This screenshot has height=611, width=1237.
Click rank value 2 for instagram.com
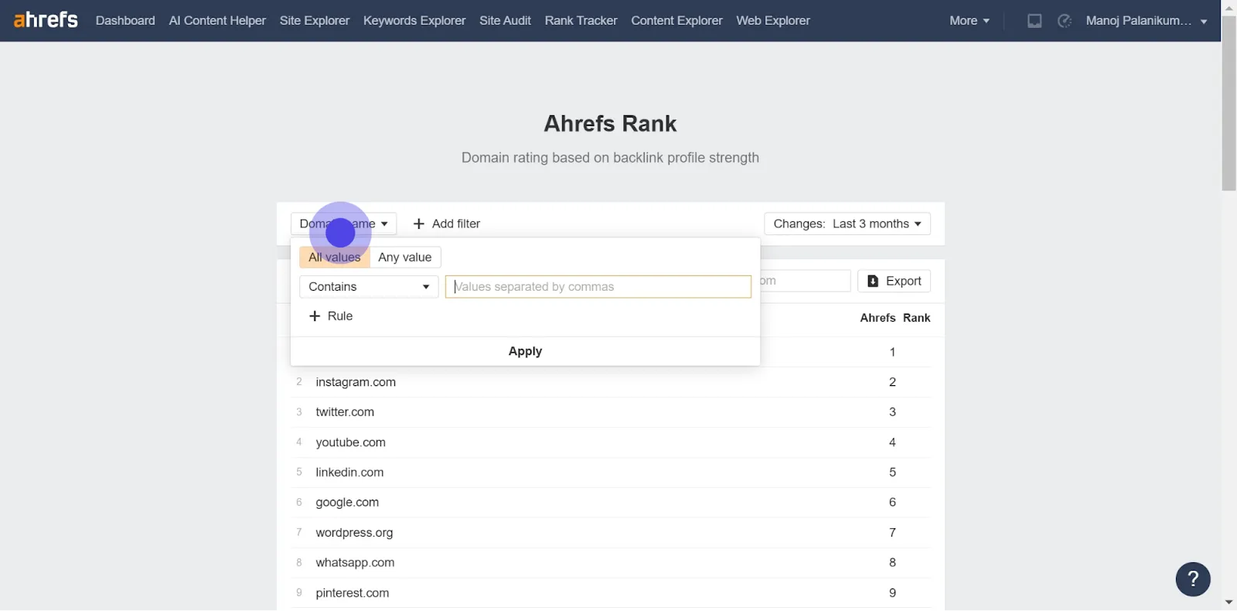(x=892, y=382)
